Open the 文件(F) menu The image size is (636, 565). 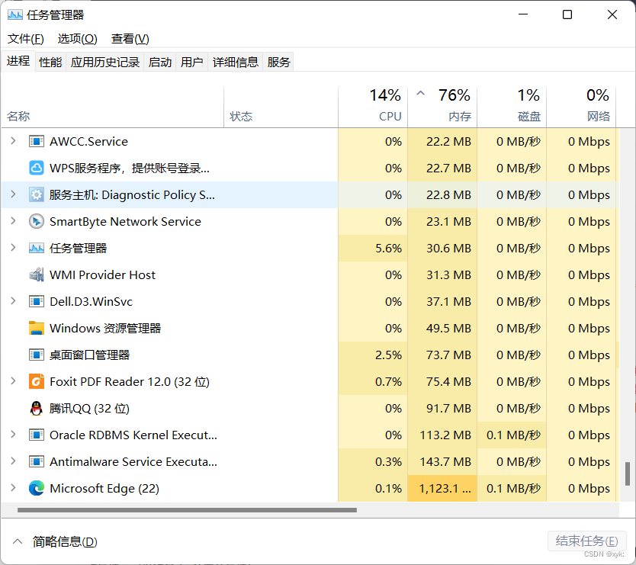(26, 39)
